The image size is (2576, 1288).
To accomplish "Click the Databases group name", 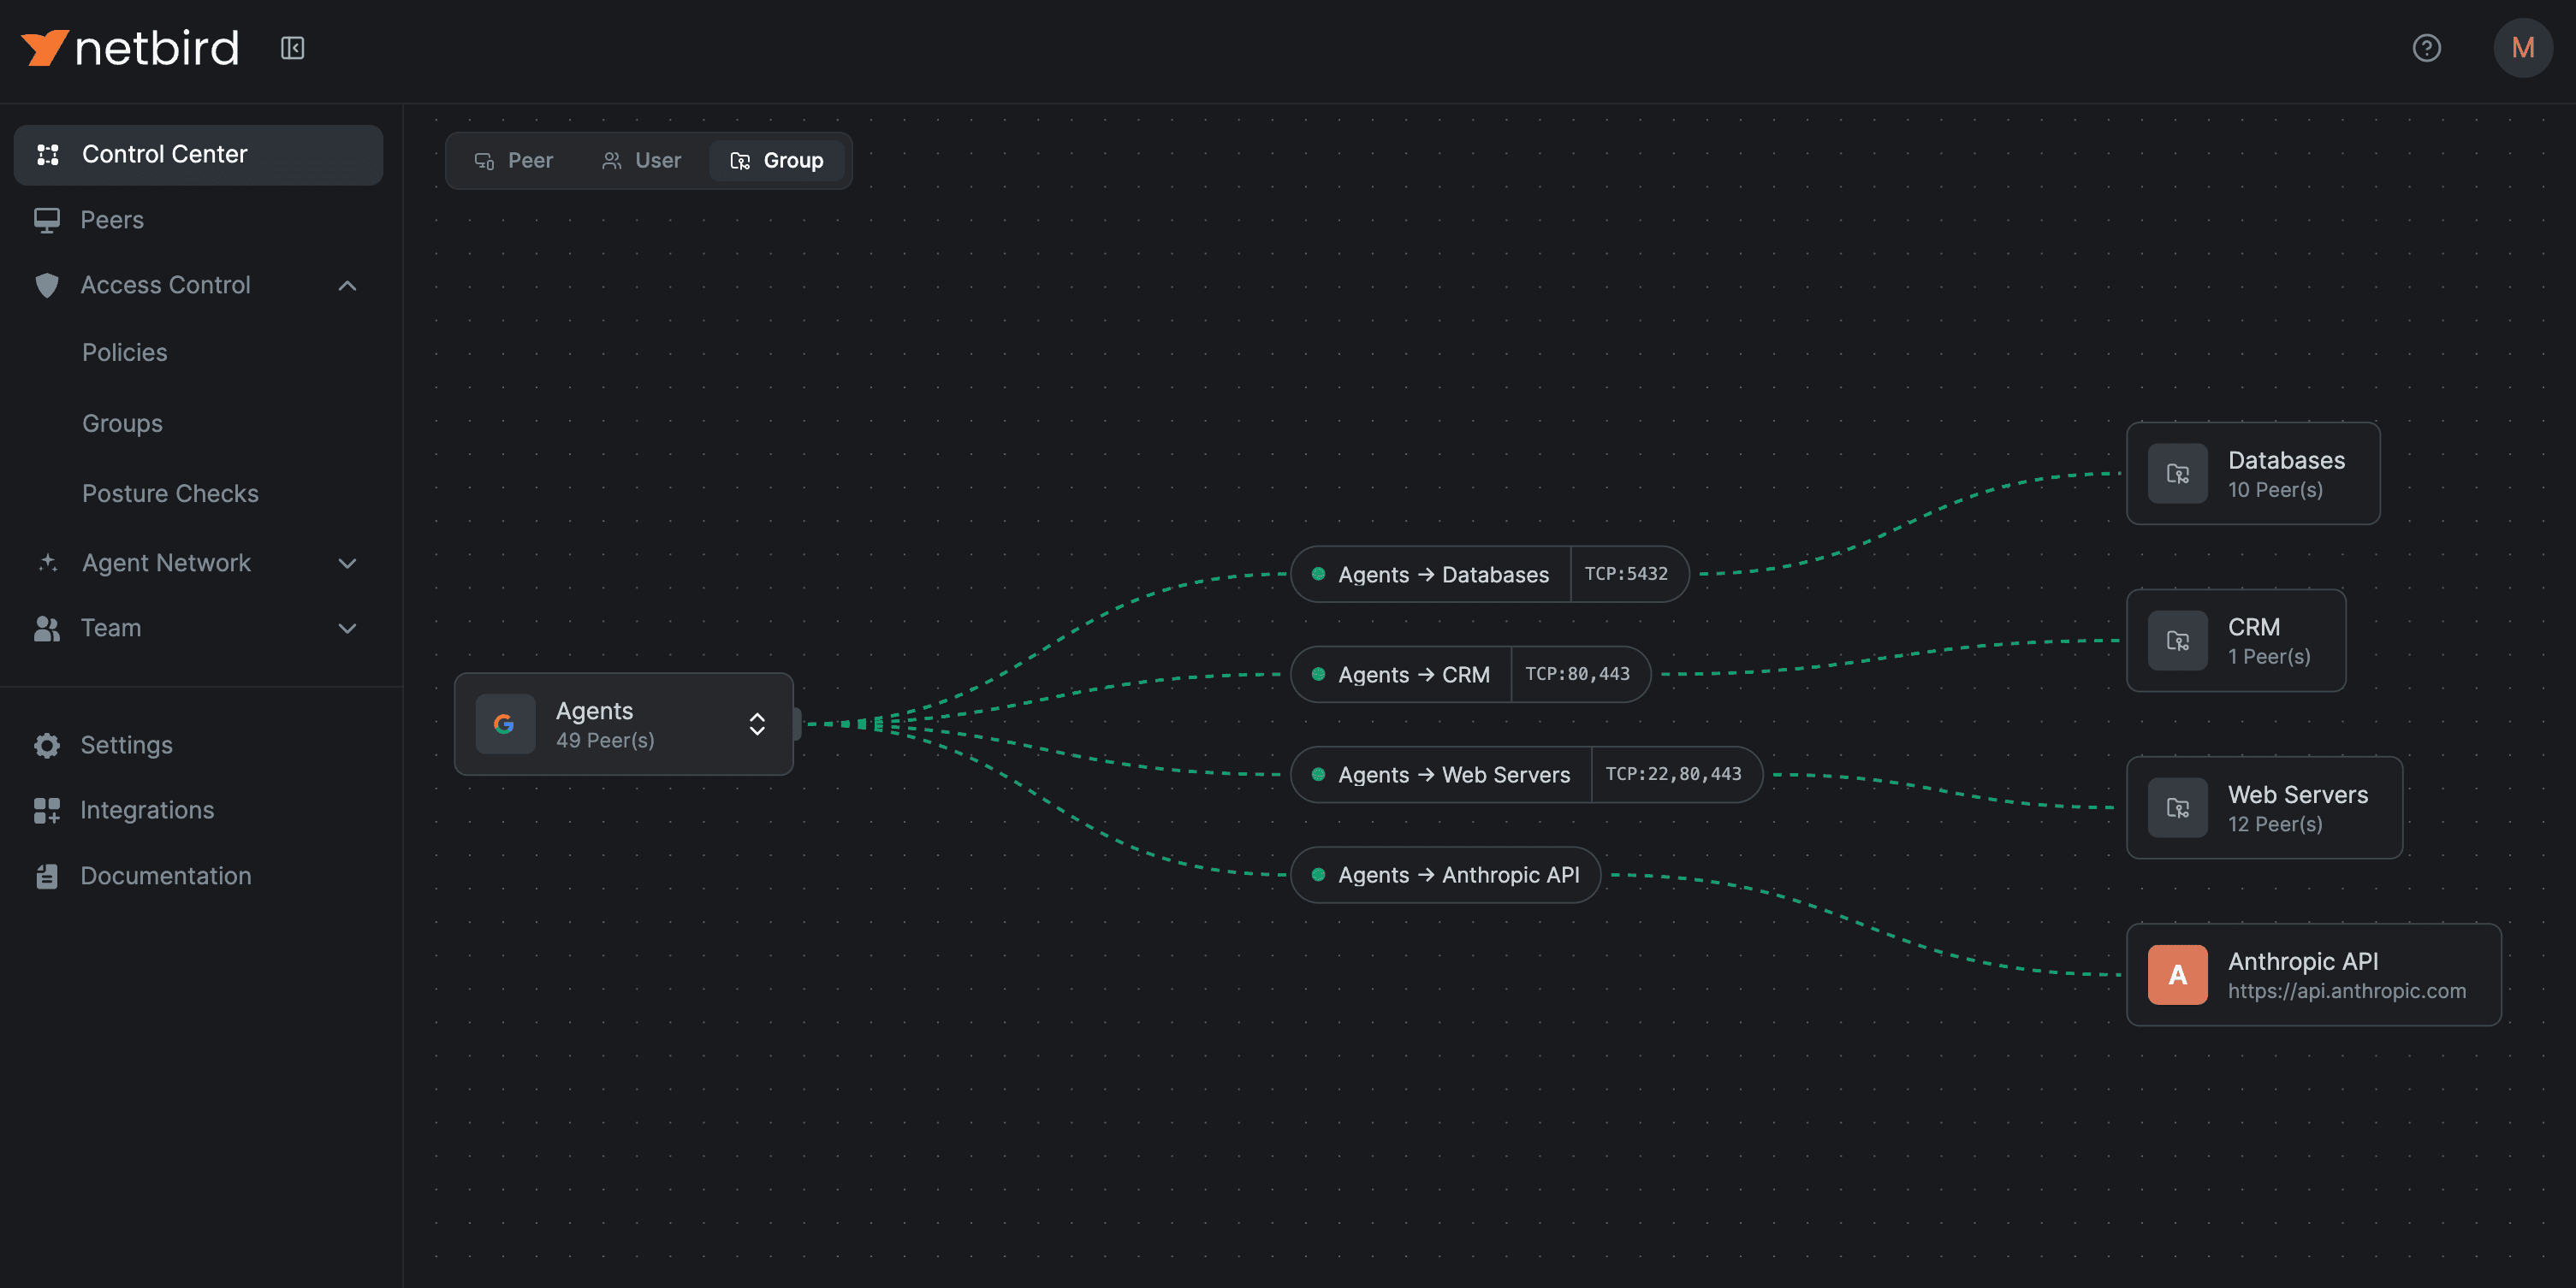I will click(x=2286, y=461).
